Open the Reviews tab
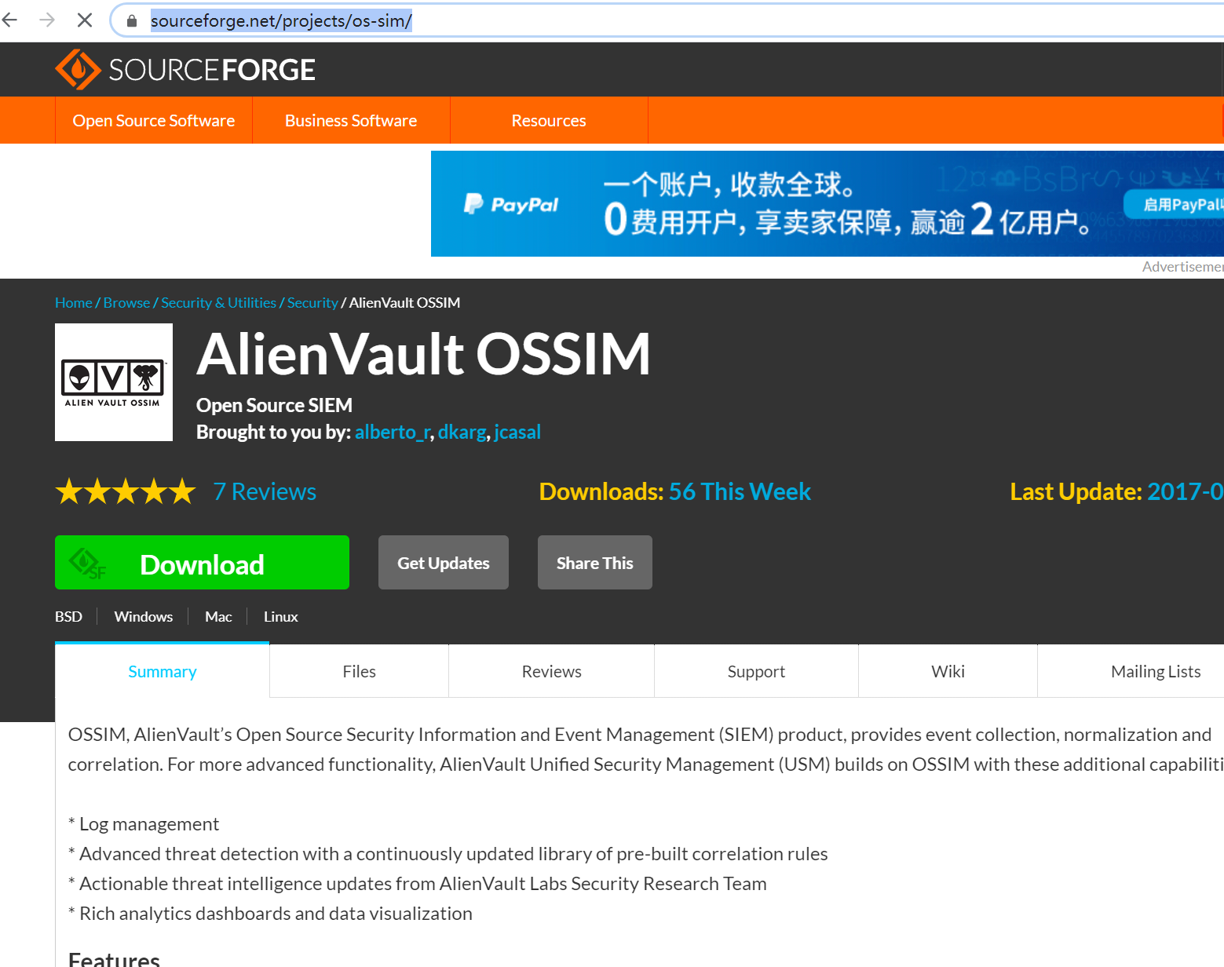The image size is (1224, 967). tap(551, 671)
